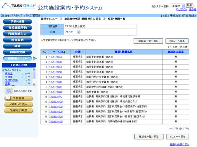This screenshot has height=147, width=197.
Task: Click the ログアウト link
Action: click(x=182, y=10)
